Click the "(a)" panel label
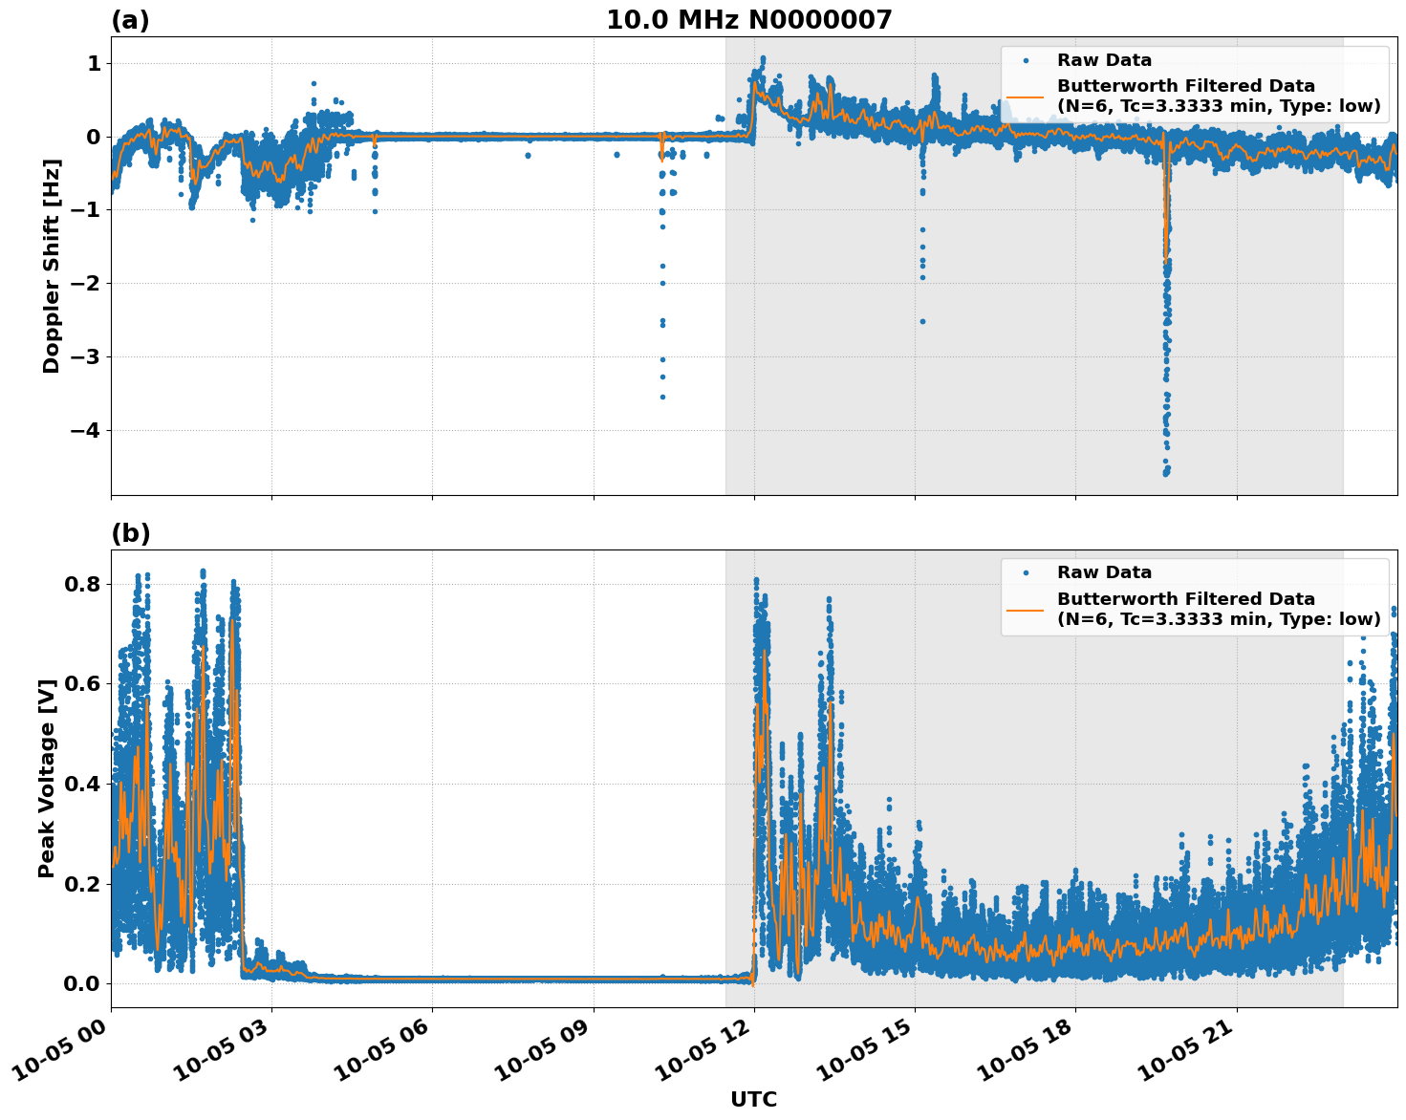This screenshot has height=1120, width=1406. (x=130, y=20)
